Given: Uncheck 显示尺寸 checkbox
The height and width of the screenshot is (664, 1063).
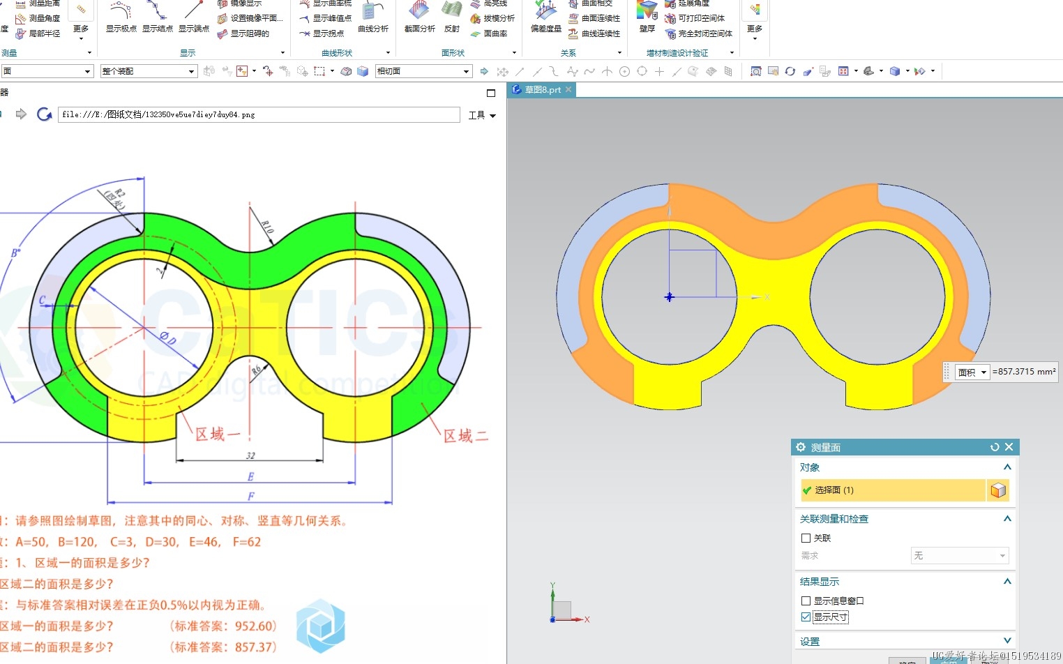Looking at the screenshot, I should pyautogui.click(x=806, y=617).
